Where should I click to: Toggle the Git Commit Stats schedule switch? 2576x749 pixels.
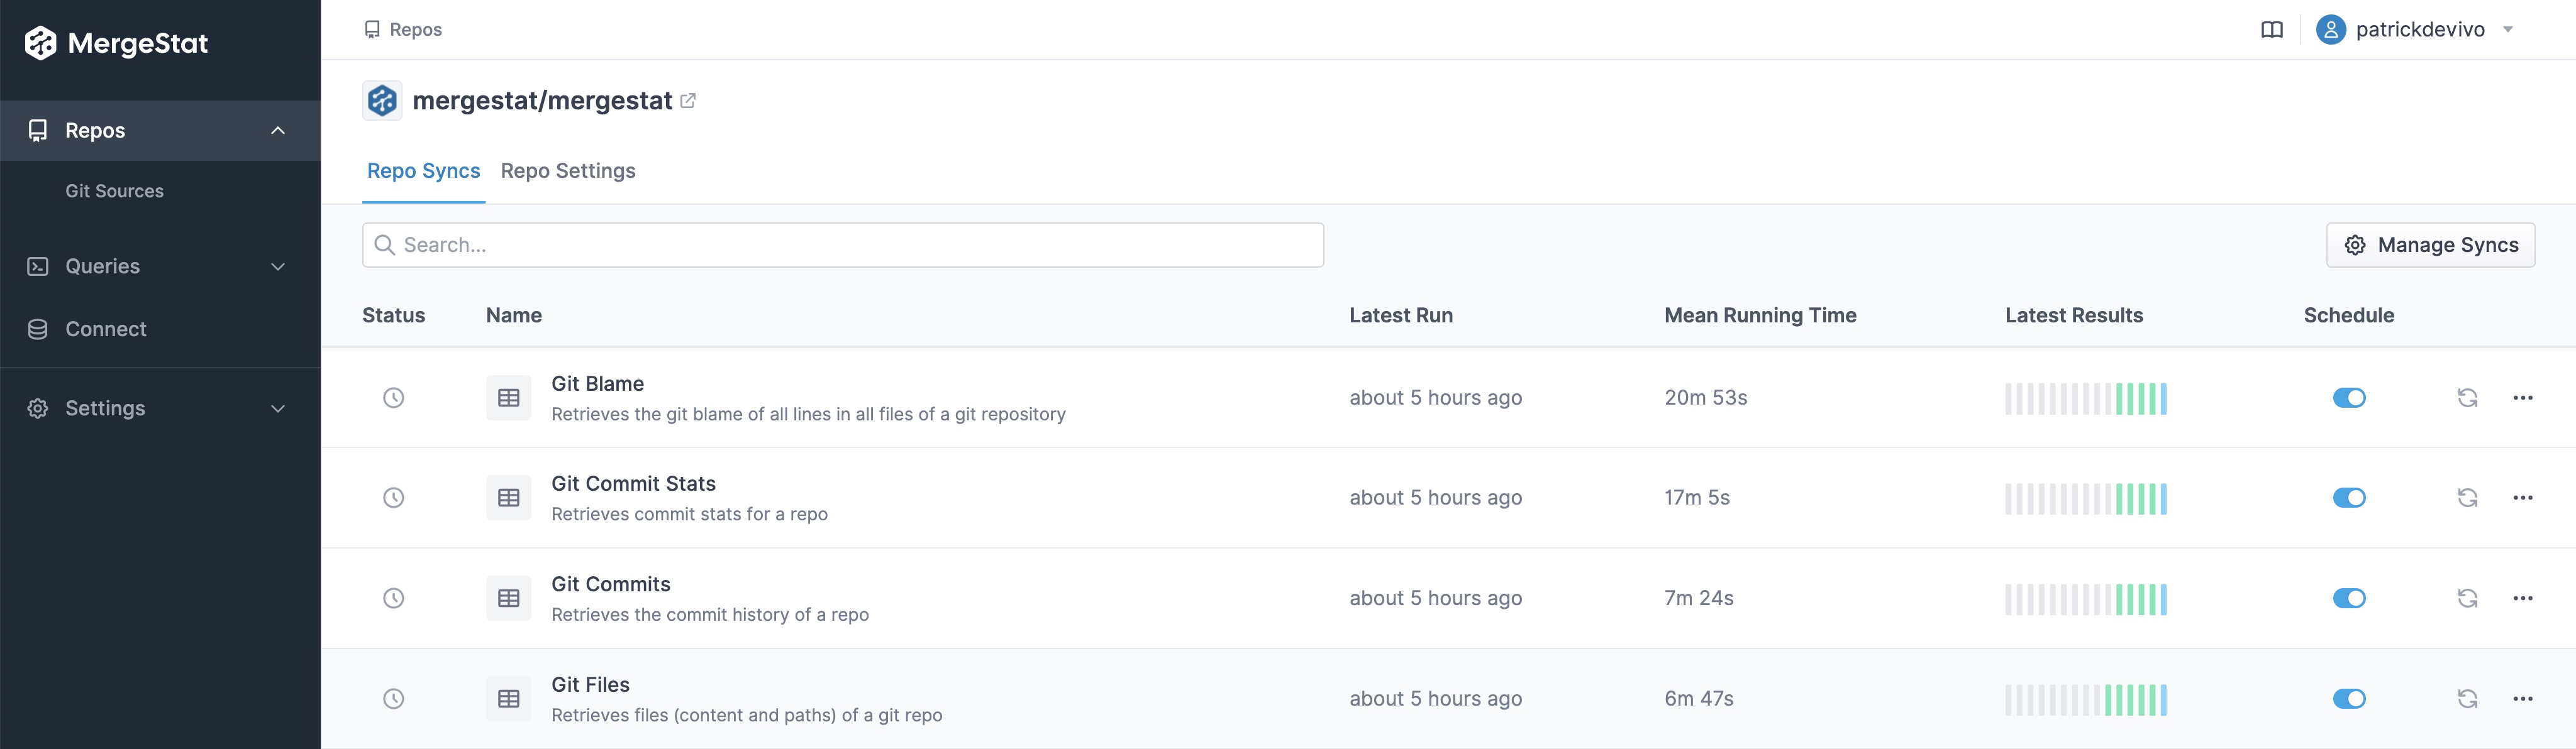point(2349,497)
